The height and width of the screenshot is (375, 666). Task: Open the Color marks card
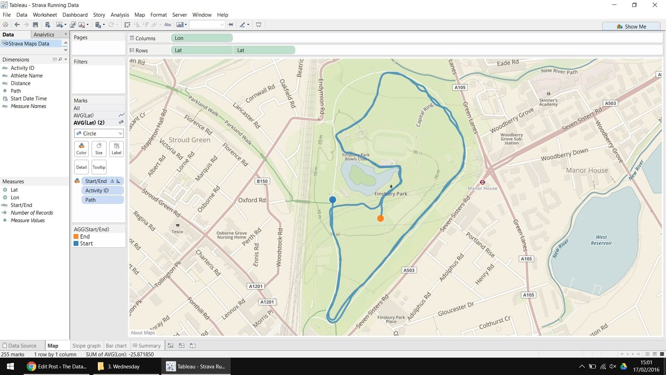point(82,149)
